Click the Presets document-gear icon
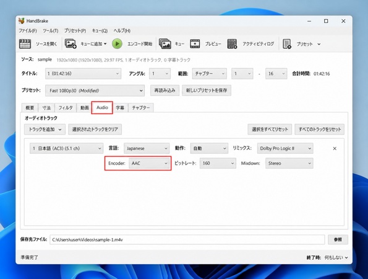 point(287,44)
